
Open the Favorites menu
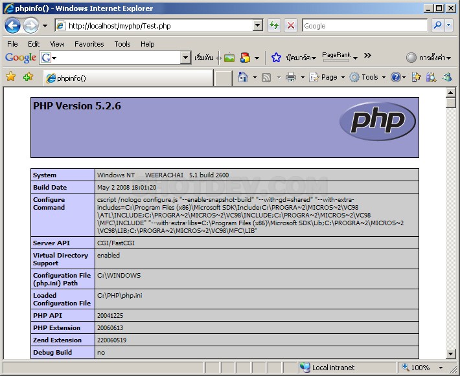[89, 44]
